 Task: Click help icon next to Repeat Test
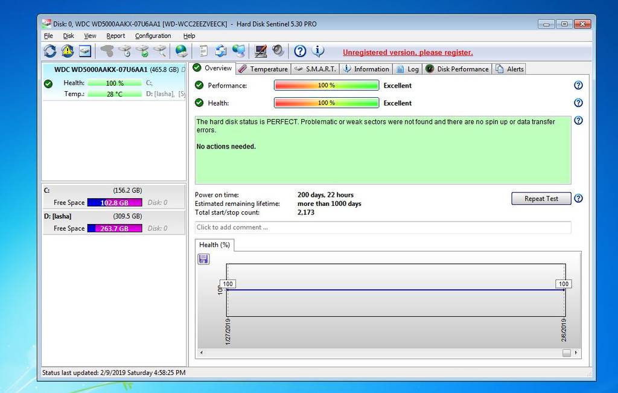pos(578,199)
